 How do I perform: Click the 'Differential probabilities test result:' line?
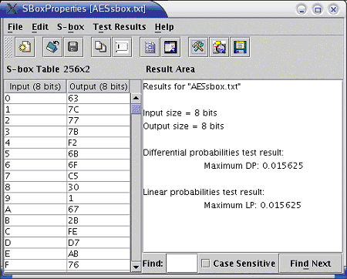tap(213, 153)
